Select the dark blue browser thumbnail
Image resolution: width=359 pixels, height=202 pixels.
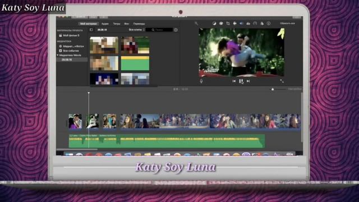tap(104, 79)
